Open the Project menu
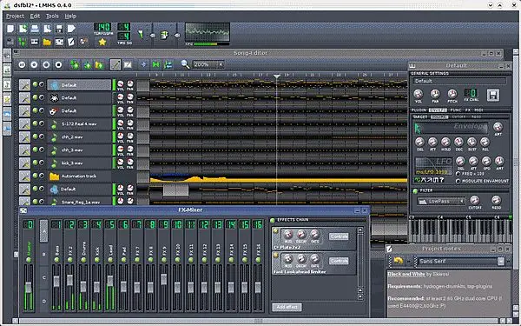Viewport: 521px width, 326px height. pos(15,16)
